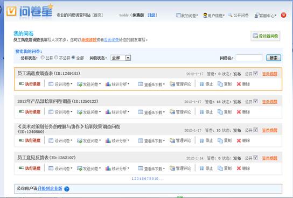The image size is (293, 198).
Task: Open survey title 员工意见反馈表(ID:1252107)
Action: [x=46, y=158]
